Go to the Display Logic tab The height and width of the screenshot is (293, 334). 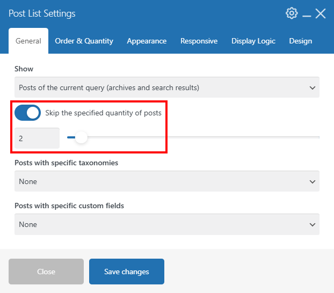pyautogui.click(x=253, y=41)
